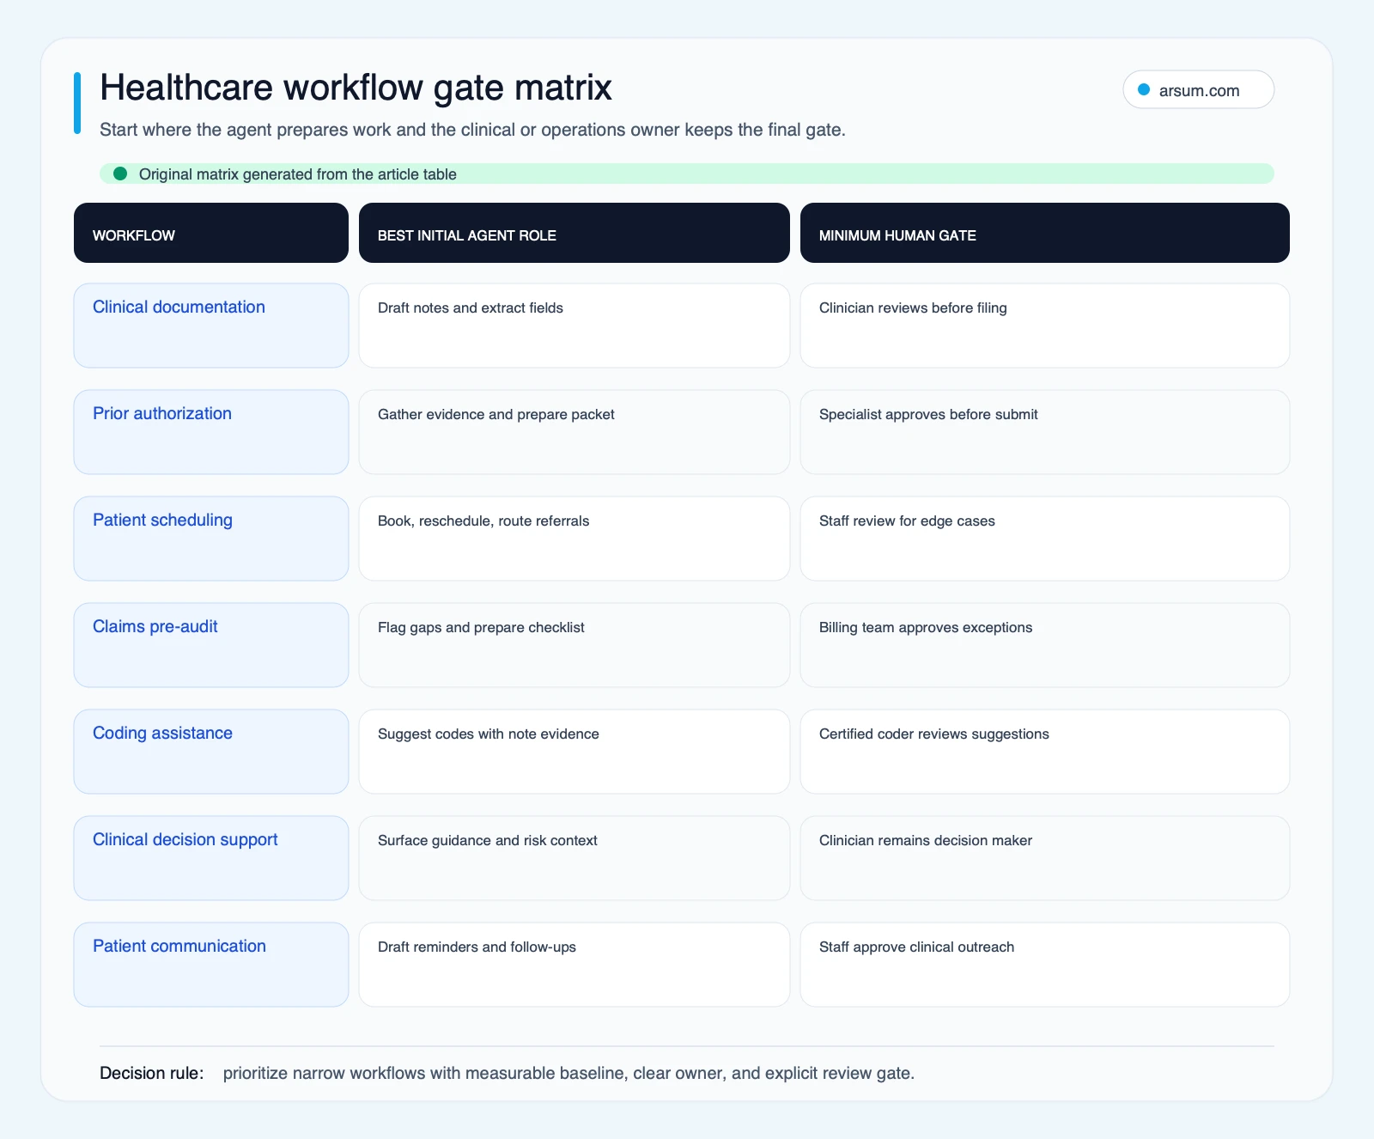Click the arsum.com badge
Screen dimensions: 1374x1139
(1198, 89)
